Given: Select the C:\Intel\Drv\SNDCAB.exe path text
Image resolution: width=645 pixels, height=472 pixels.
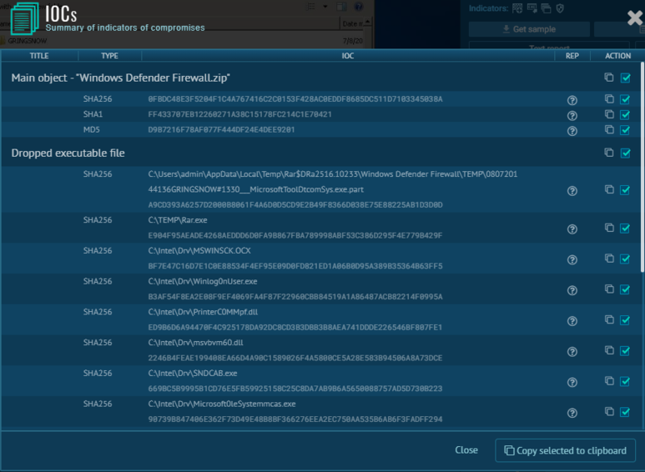Looking at the screenshot, I should coord(193,373).
